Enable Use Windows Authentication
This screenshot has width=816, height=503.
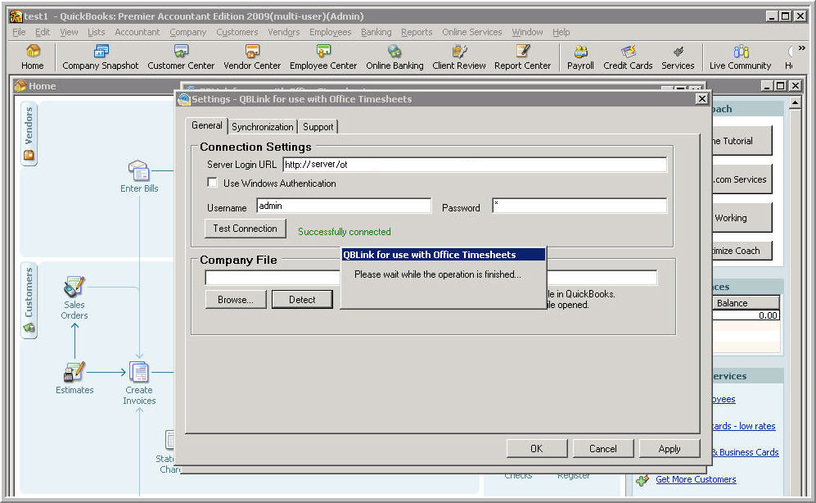(212, 183)
